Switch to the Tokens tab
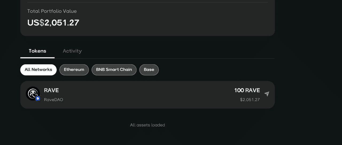 [37, 51]
